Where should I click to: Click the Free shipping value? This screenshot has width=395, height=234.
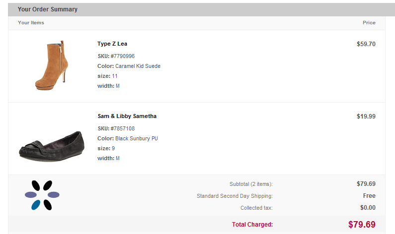point(369,196)
